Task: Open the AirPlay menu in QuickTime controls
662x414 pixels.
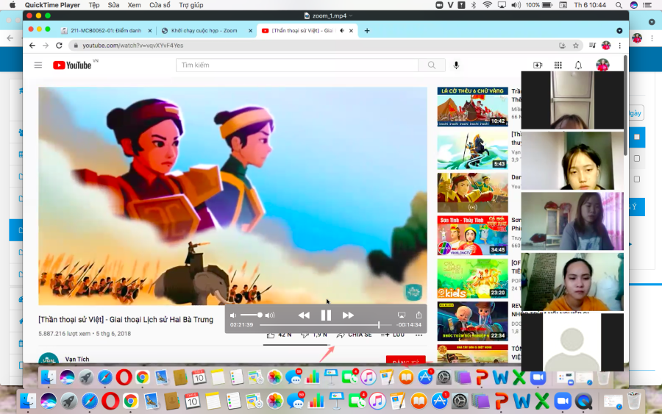Action: pos(401,315)
